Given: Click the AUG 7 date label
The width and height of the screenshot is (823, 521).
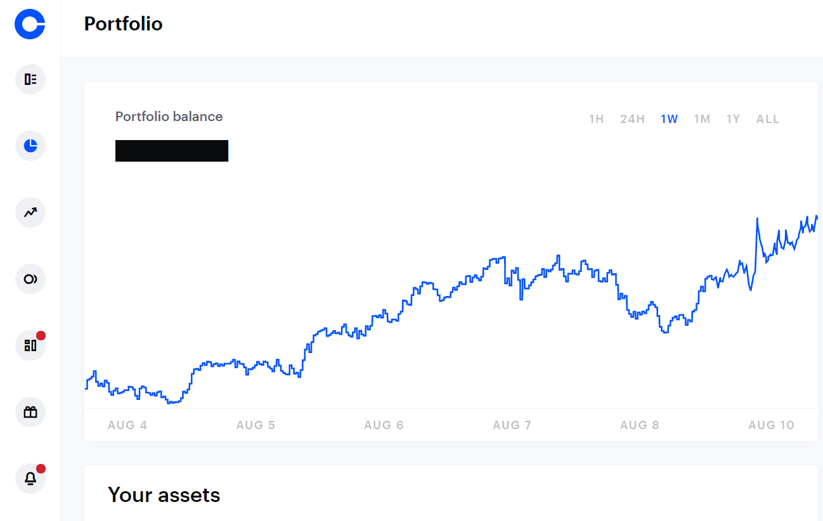Looking at the screenshot, I should pyautogui.click(x=512, y=425).
